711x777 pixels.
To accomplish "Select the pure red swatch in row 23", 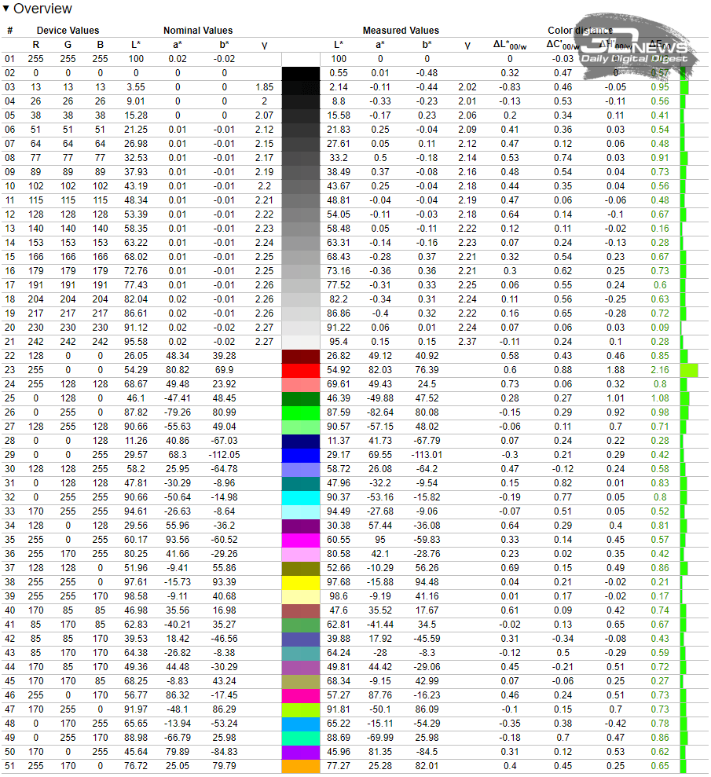I will pos(301,369).
